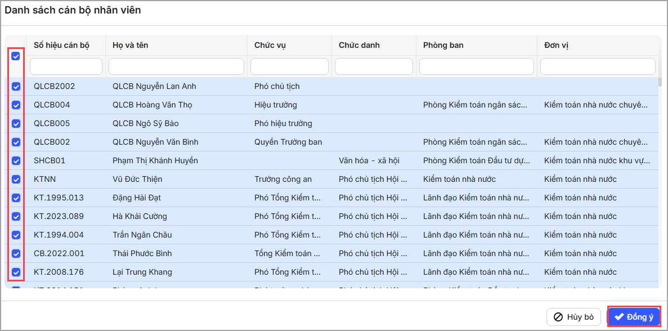
Task: Click the Phòng ban column header
Action: (443, 45)
